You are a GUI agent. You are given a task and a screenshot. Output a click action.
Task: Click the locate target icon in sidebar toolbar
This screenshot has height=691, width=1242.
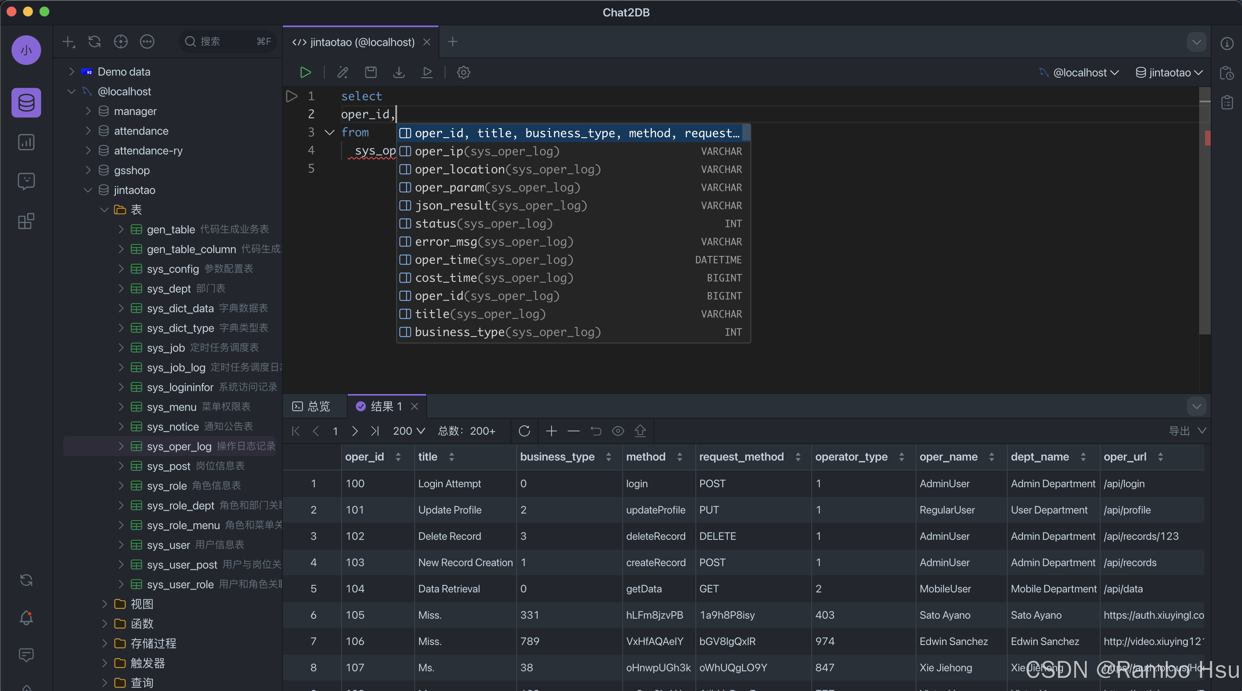tap(120, 42)
